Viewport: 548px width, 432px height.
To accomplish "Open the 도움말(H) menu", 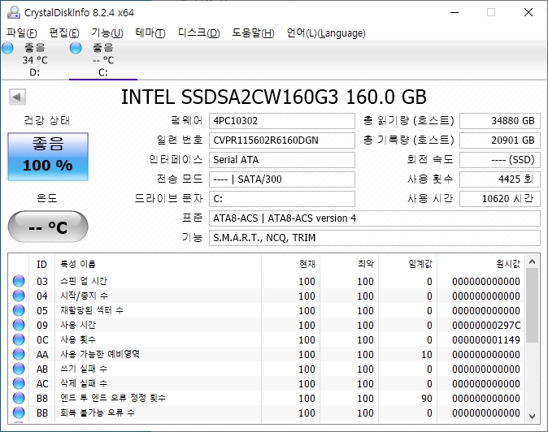I will tap(253, 33).
